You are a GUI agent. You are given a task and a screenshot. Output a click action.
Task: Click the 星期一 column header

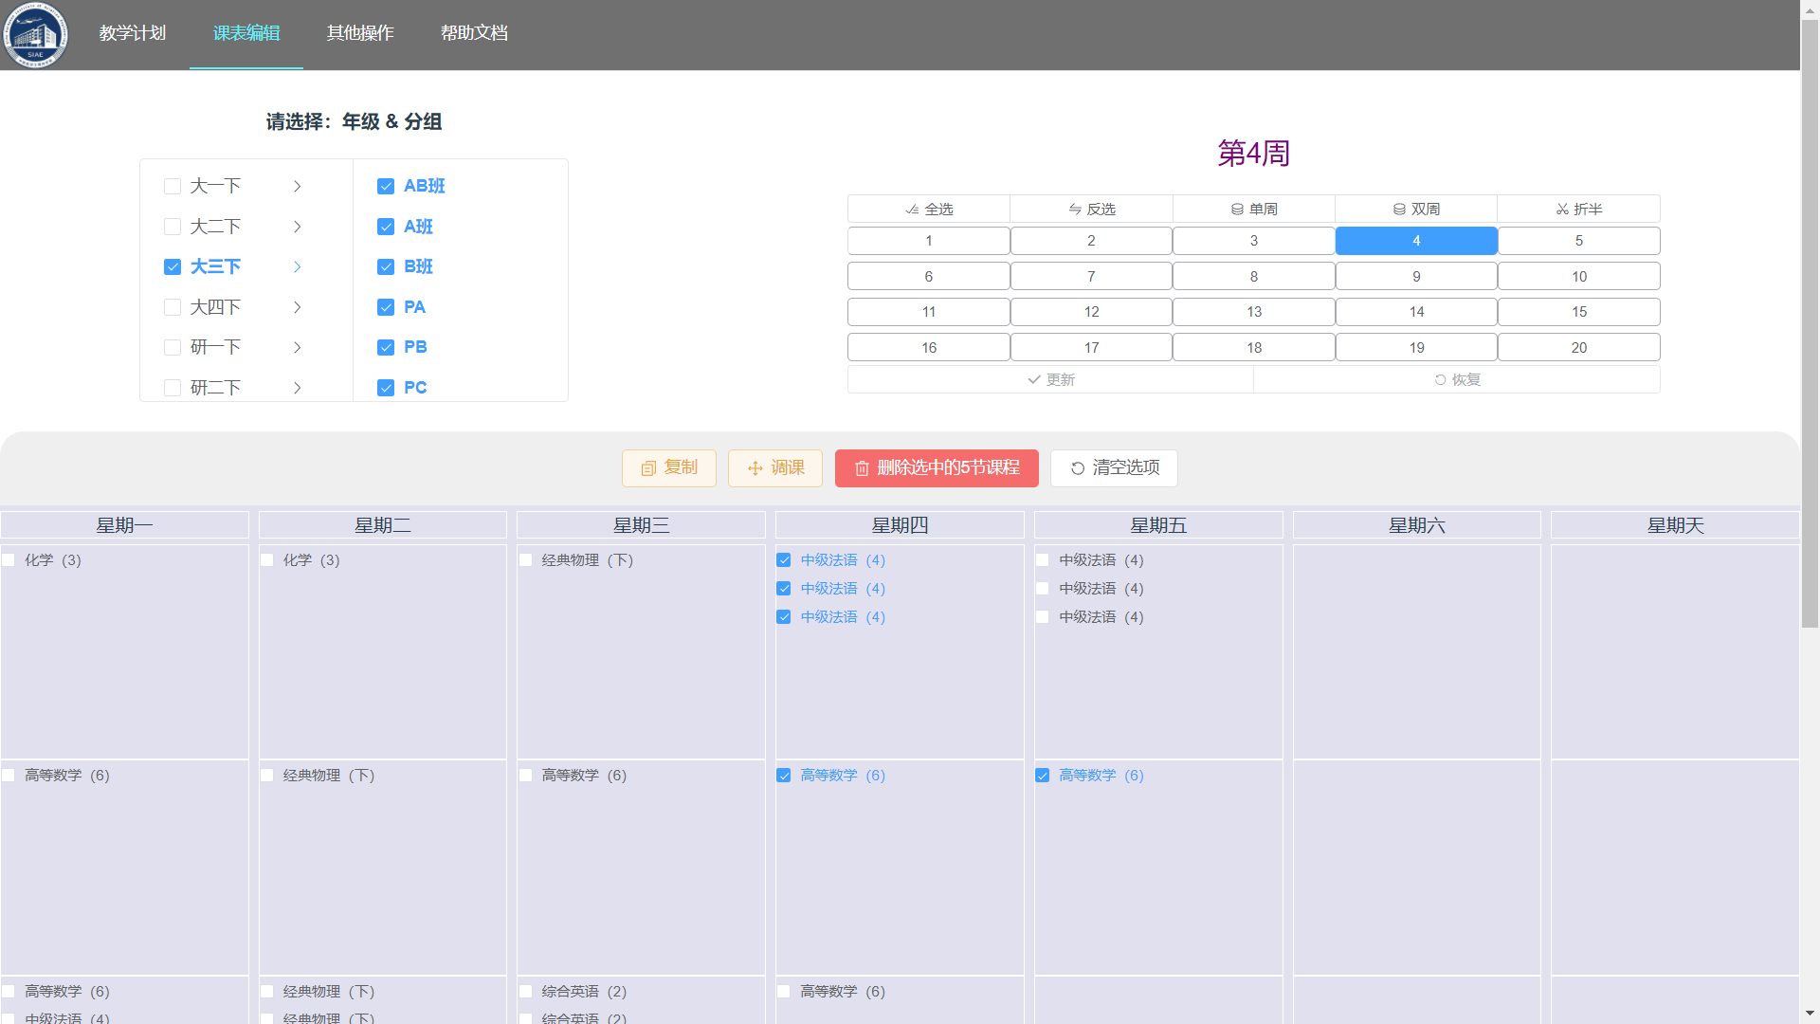124,525
